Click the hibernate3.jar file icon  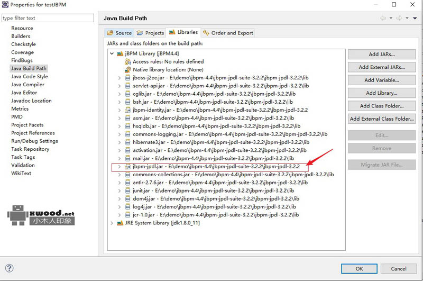pos(128,142)
